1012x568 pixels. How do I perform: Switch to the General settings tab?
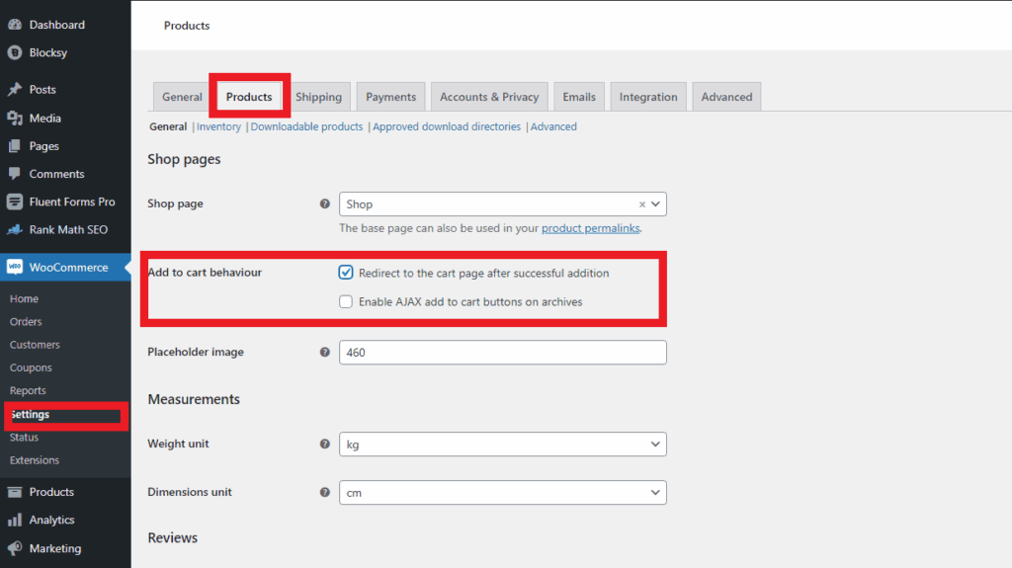(182, 97)
